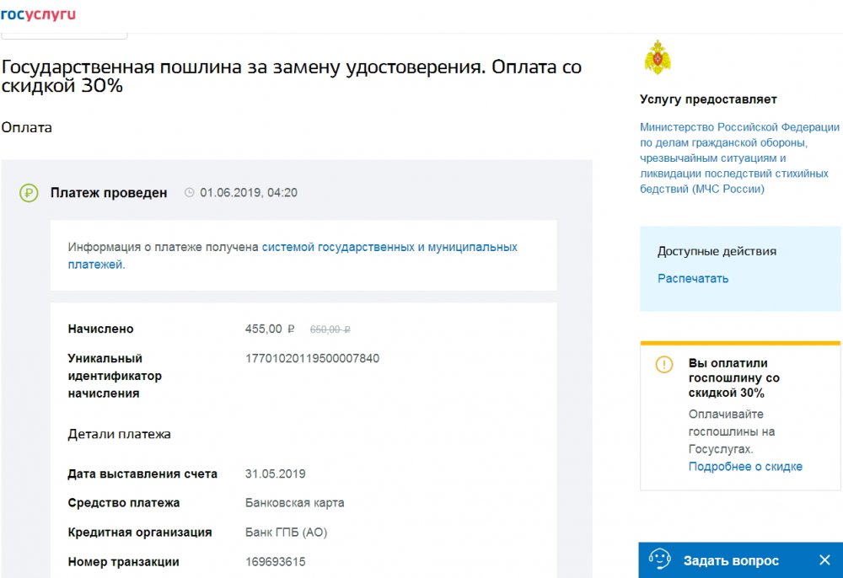Viewport: 843px width, 578px height.
Task: Click the green ruble payment status icon
Action: click(30, 193)
